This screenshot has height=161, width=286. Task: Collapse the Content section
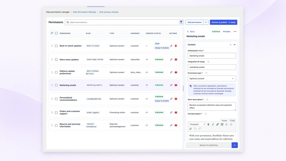click(235, 45)
